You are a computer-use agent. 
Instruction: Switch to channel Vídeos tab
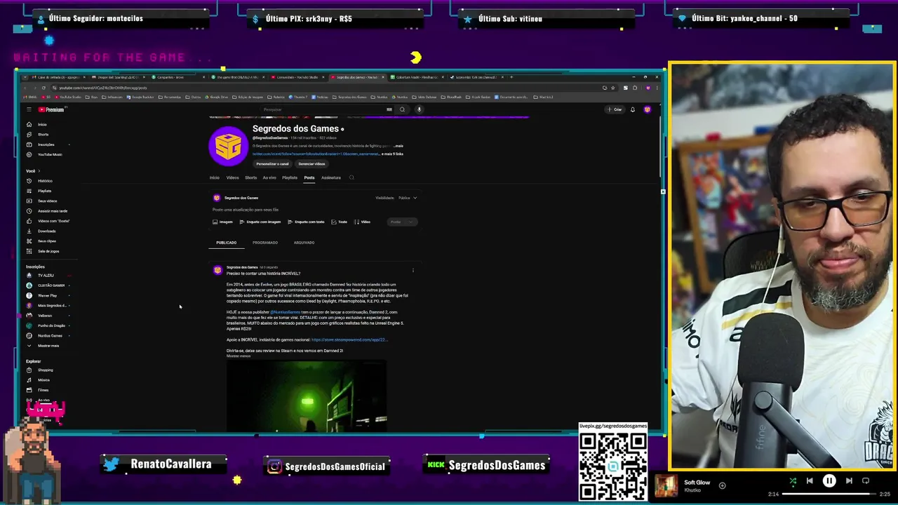tap(232, 177)
